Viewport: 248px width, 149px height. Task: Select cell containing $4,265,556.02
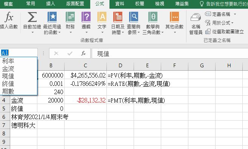(x=85, y=75)
